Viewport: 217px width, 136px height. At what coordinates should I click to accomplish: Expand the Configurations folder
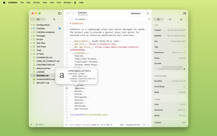(31, 25)
